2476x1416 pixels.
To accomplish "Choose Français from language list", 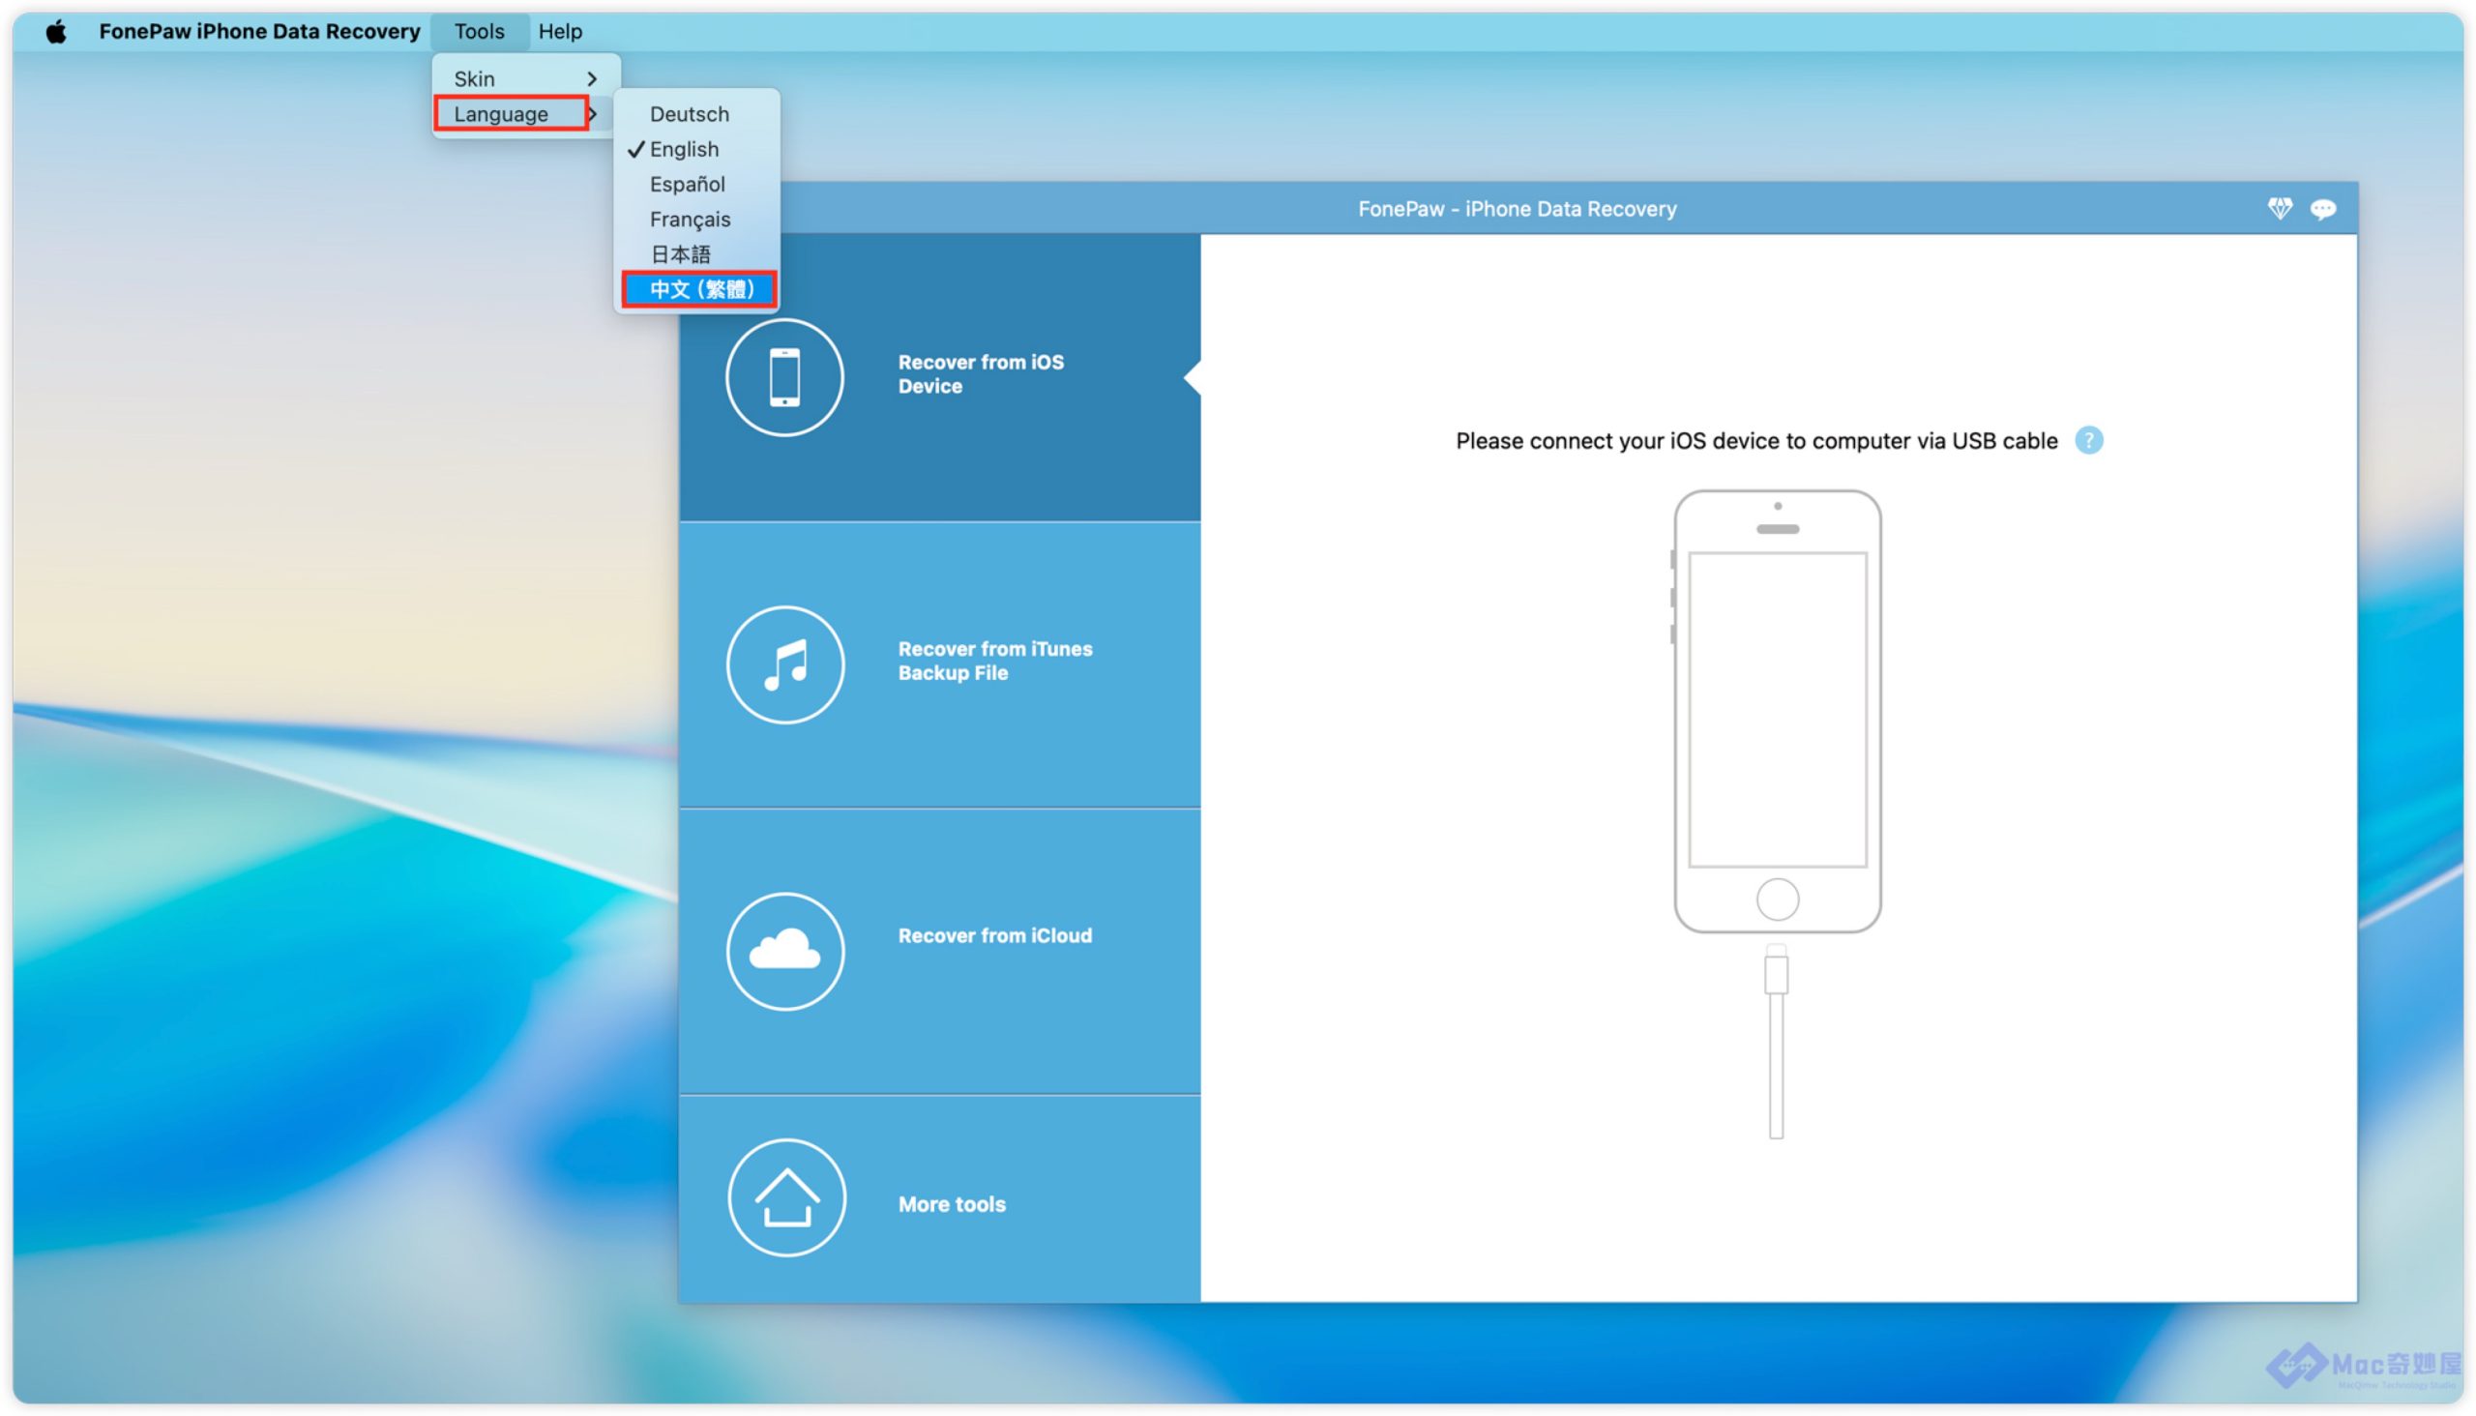I will coord(690,219).
